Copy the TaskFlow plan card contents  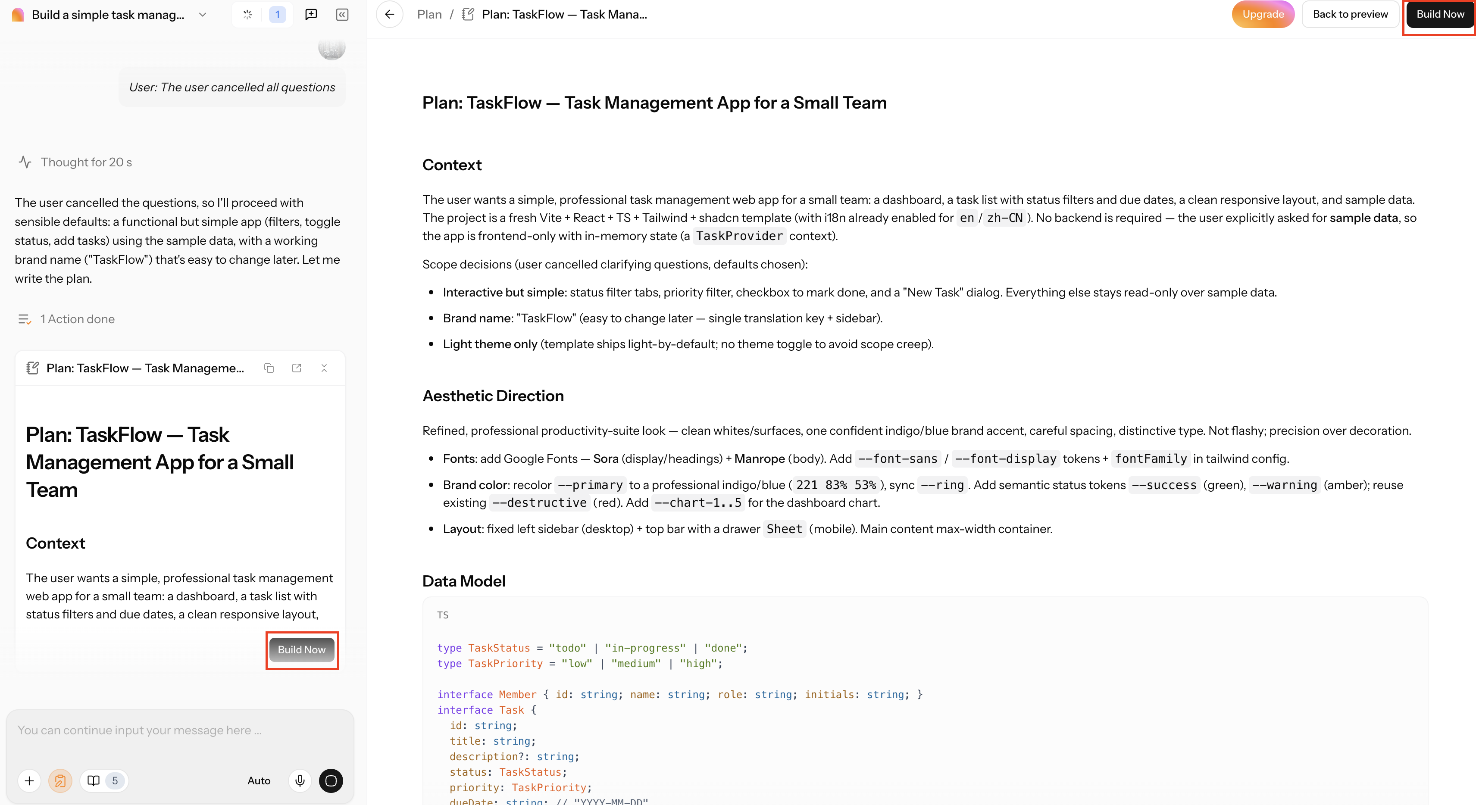(269, 368)
